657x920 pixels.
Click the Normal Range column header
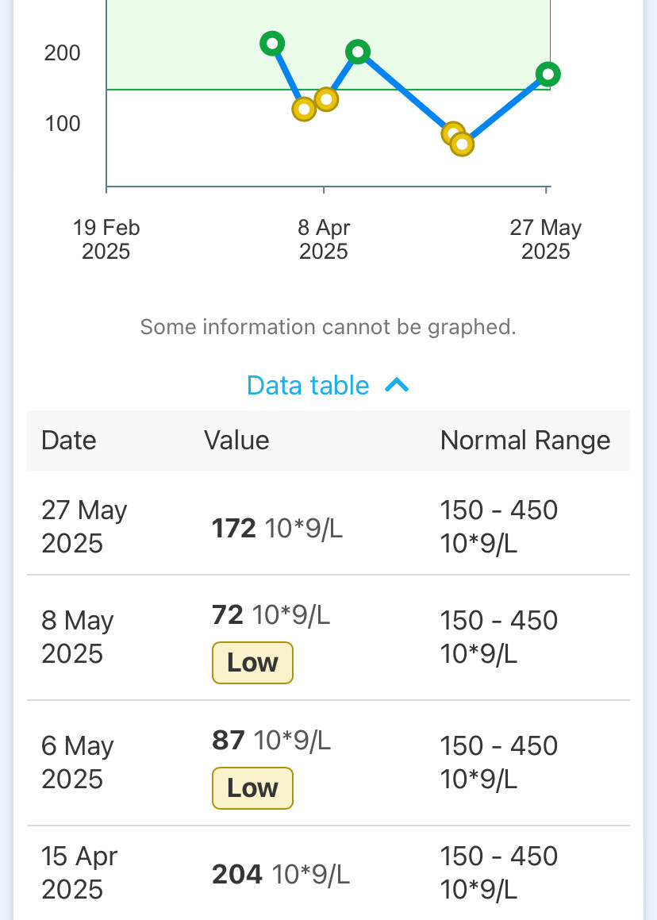pos(525,441)
